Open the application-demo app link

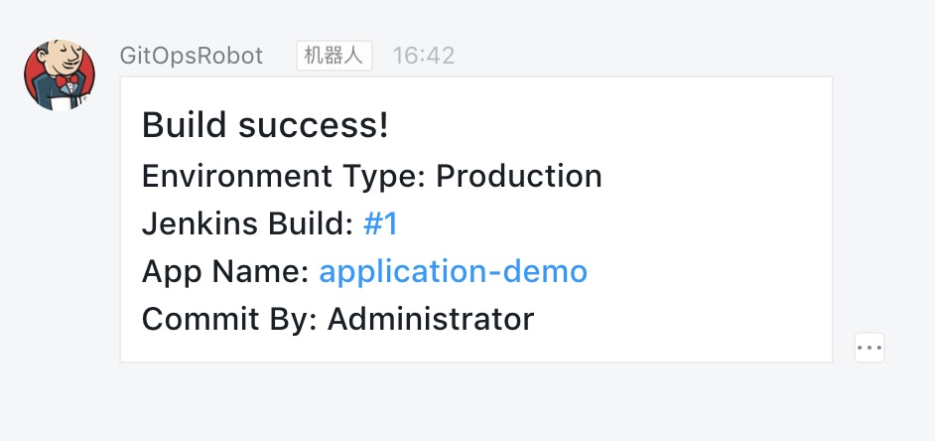[x=454, y=272]
